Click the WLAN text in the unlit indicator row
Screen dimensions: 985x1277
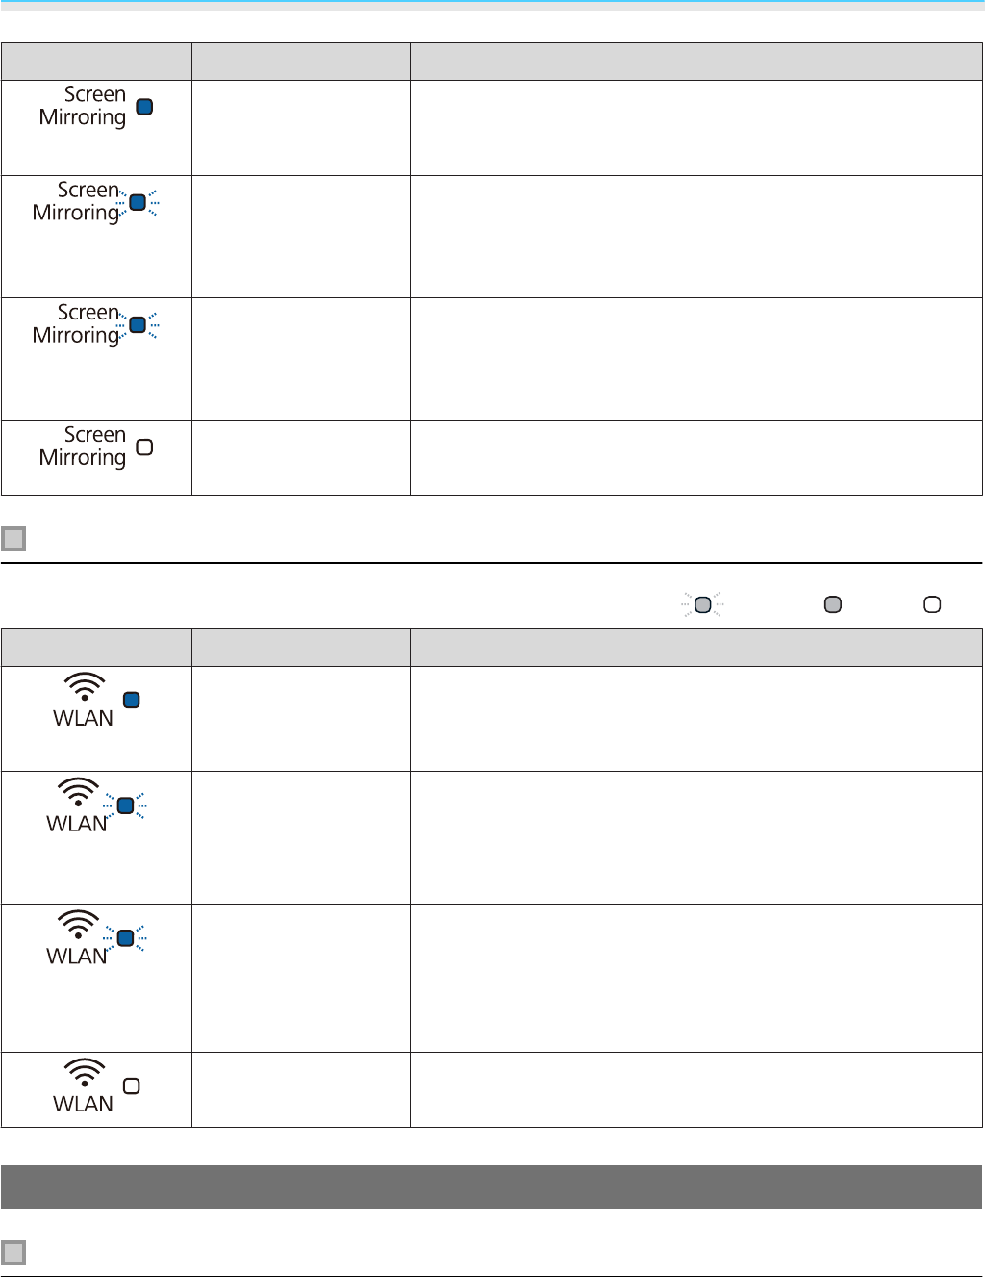pyautogui.click(x=83, y=1104)
